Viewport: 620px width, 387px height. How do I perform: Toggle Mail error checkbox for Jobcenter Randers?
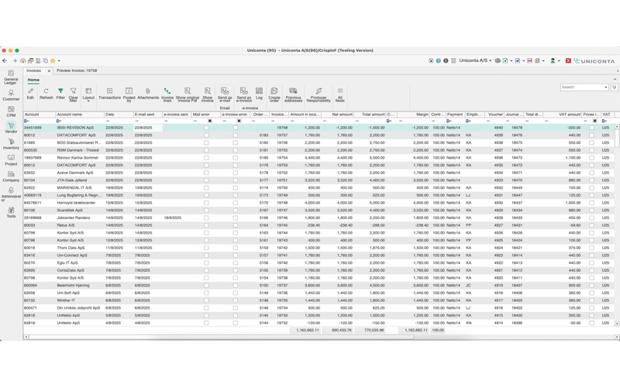[x=206, y=218]
